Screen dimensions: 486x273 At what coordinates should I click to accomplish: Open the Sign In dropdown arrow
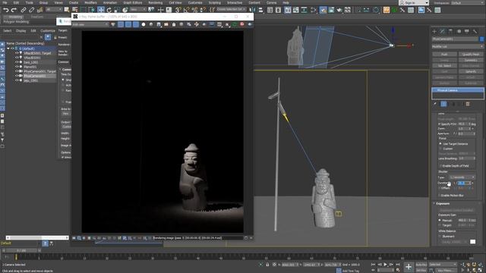point(427,3)
